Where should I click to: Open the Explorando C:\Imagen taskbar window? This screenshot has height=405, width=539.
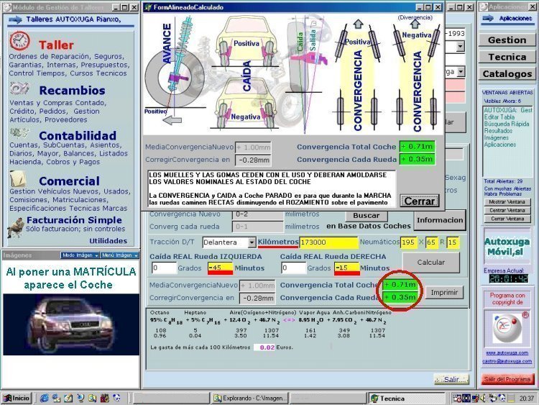point(250,398)
